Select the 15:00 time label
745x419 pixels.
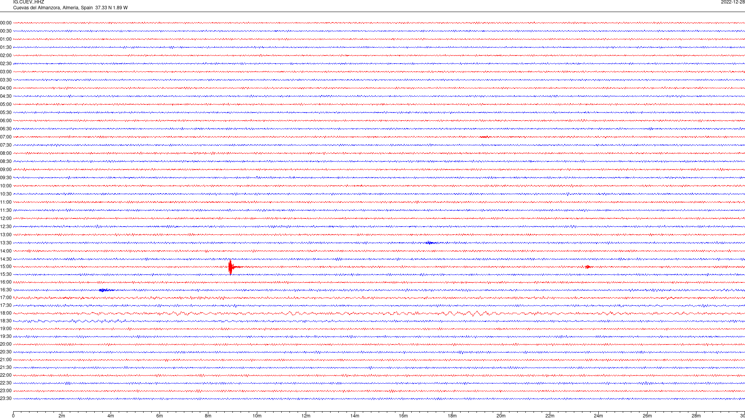6,267
